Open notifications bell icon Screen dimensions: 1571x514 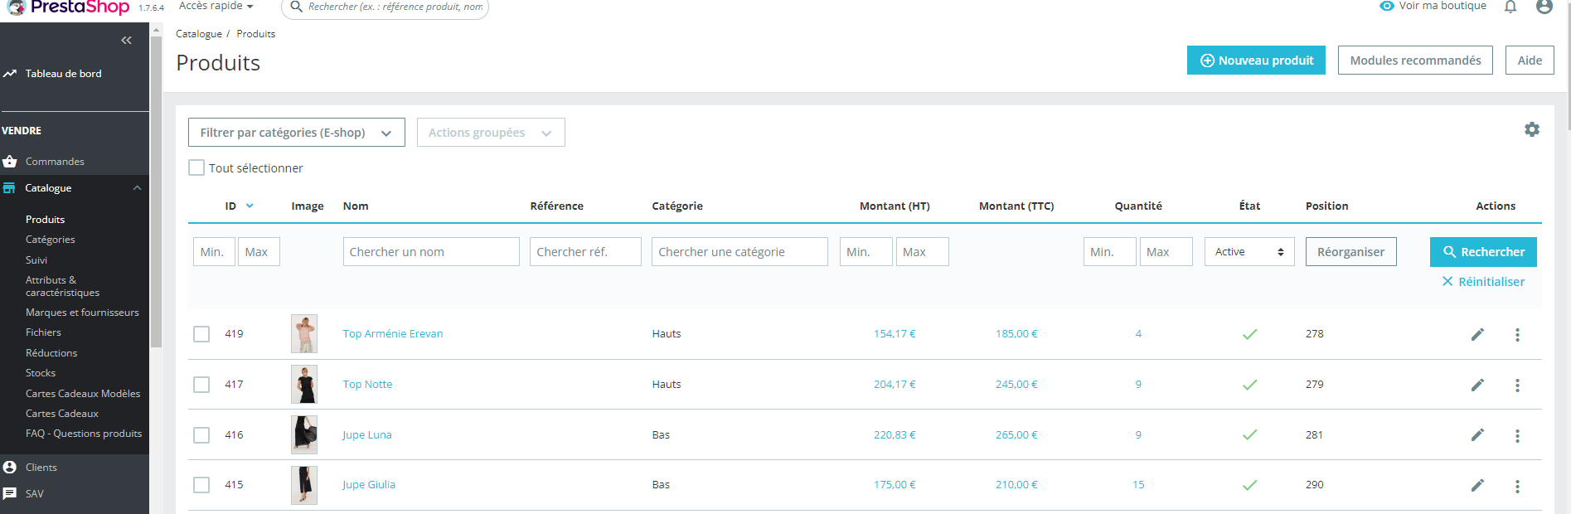[x=1510, y=7]
